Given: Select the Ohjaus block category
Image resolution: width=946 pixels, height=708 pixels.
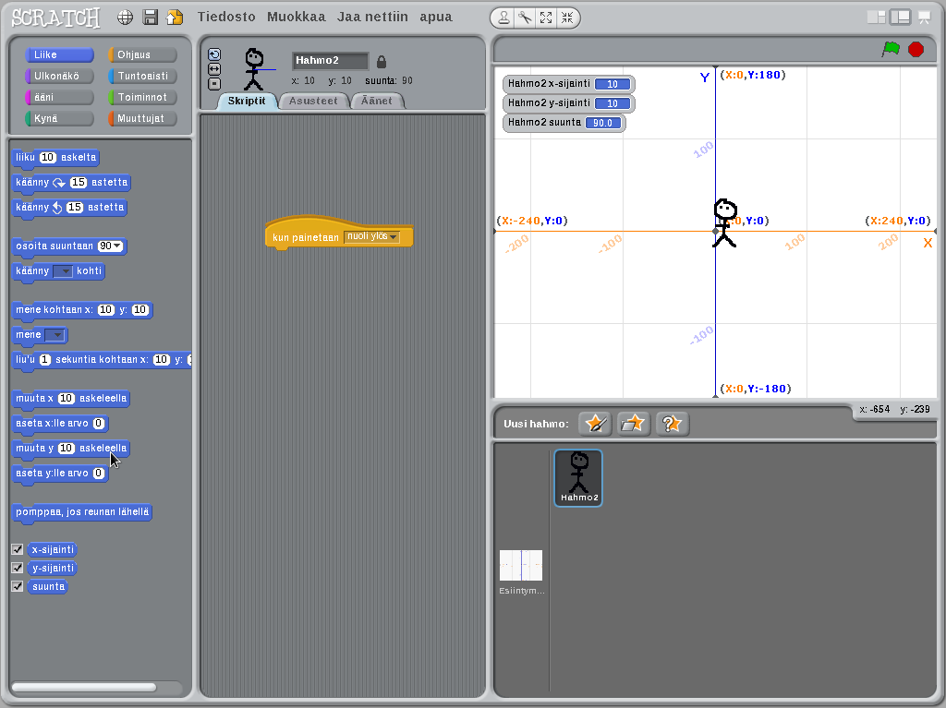Looking at the screenshot, I should point(142,55).
